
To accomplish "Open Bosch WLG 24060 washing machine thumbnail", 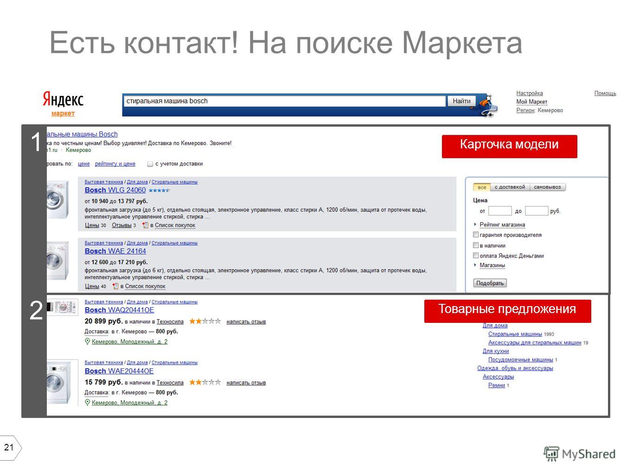I will [x=58, y=200].
